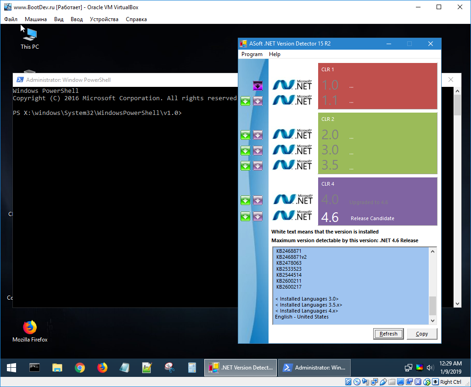Close the Administrator PowerShell window
471x387 pixels.
[x=451, y=80]
